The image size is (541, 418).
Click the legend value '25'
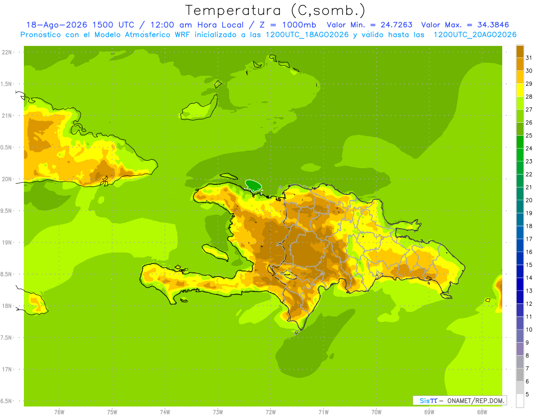coord(529,135)
